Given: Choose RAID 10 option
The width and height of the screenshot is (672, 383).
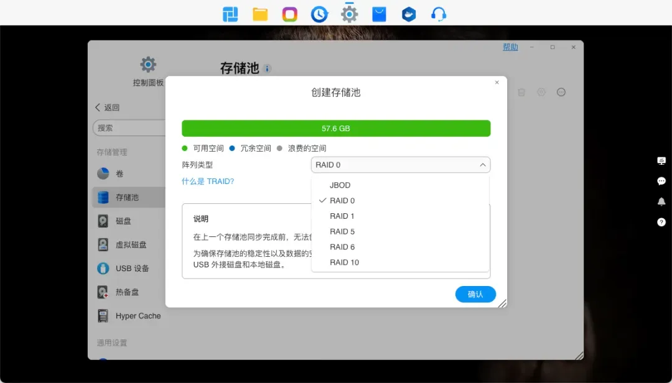Looking at the screenshot, I should (x=344, y=262).
